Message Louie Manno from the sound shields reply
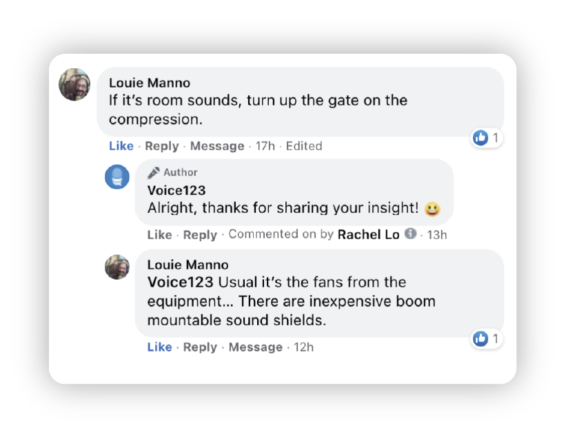 tap(255, 347)
